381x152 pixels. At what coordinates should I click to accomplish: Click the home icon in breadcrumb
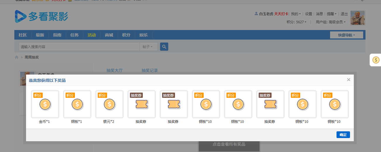17,57
